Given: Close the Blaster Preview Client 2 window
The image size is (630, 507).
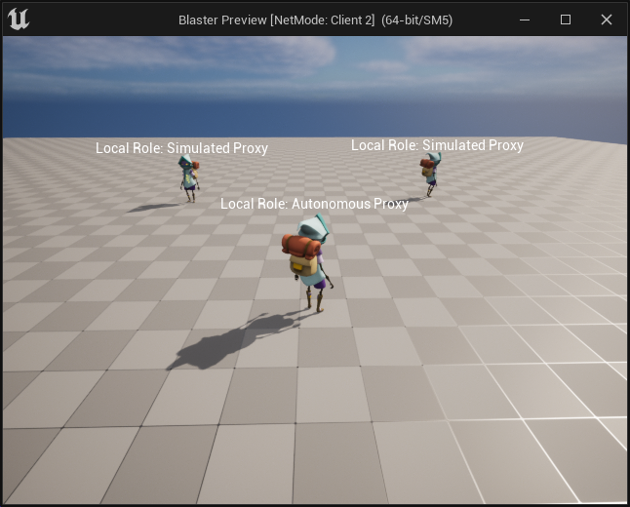Looking at the screenshot, I should (607, 19).
